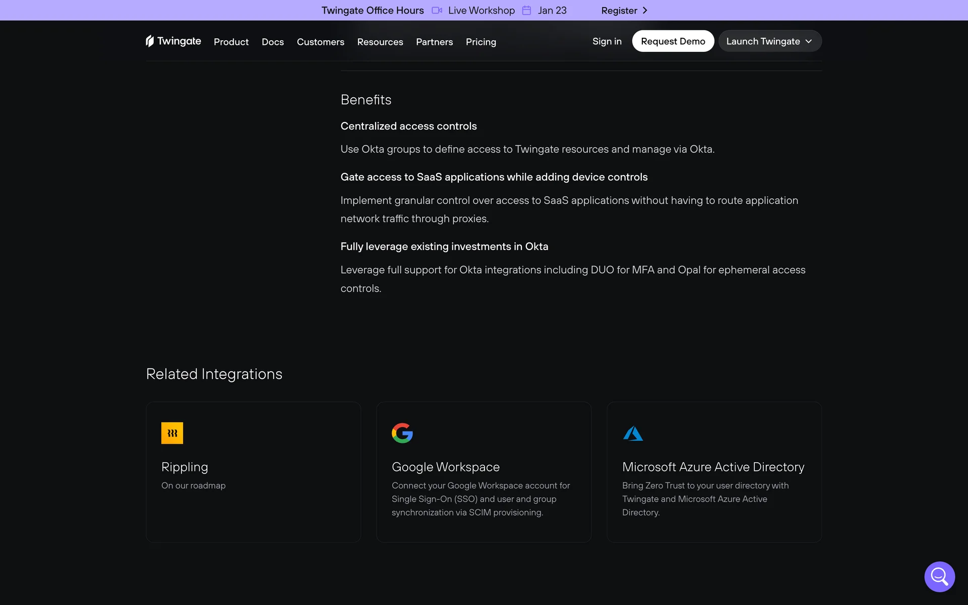The height and width of the screenshot is (605, 968).
Task: Go to the Docs page
Action: pyautogui.click(x=272, y=42)
